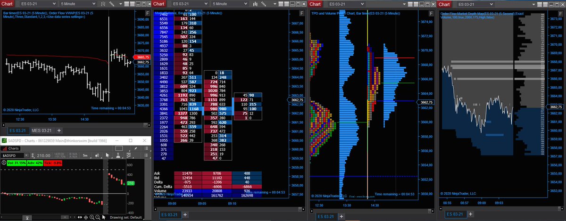Viewport: 566px width, 221px height.
Task: Click crosshair icon in thinkorswim bottom bar
Action: (x=86, y=217)
